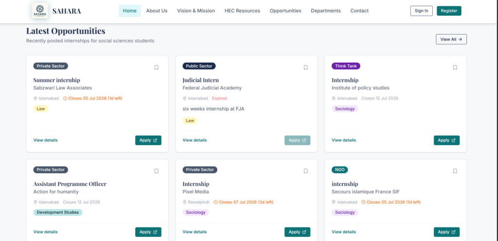
Task: Bookmark the Institute of policy studies card
Action: 455,68
